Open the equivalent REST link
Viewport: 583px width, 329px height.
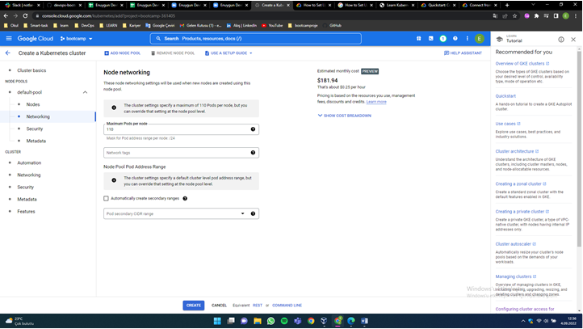258,306
